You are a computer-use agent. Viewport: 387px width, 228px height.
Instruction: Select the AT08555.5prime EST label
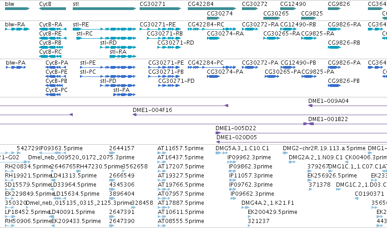181,222
